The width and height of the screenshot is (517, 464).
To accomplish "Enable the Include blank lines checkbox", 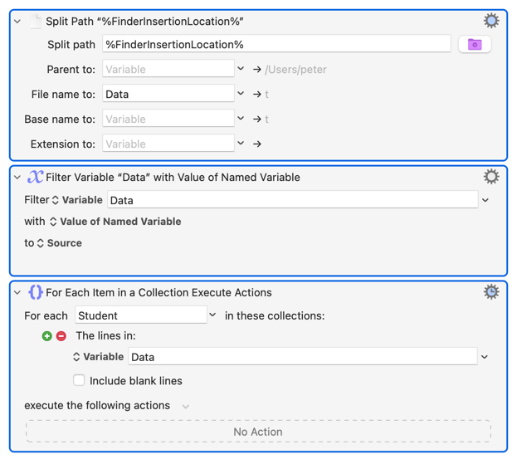I will [x=79, y=380].
